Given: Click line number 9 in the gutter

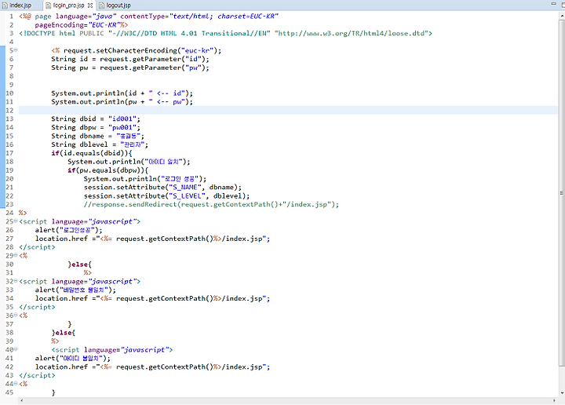Looking at the screenshot, I should click(11, 85).
